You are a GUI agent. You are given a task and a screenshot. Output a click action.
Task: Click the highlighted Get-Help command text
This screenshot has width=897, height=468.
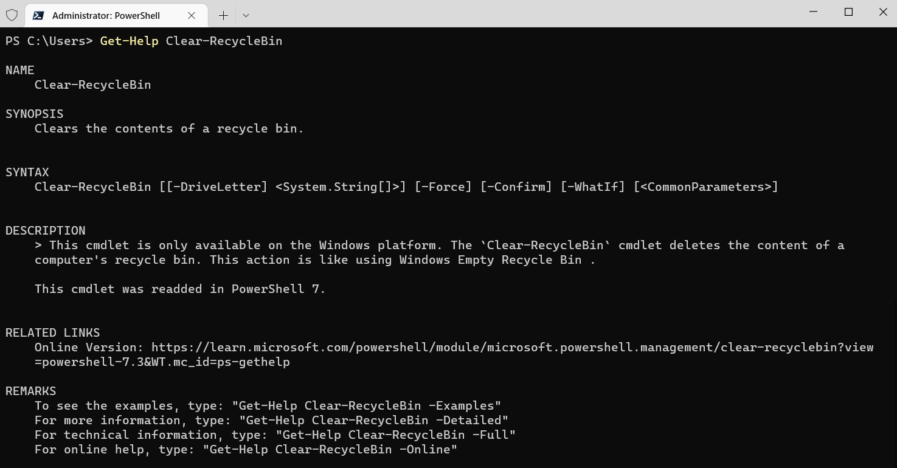pyautogui.click(x=129, y=41)
